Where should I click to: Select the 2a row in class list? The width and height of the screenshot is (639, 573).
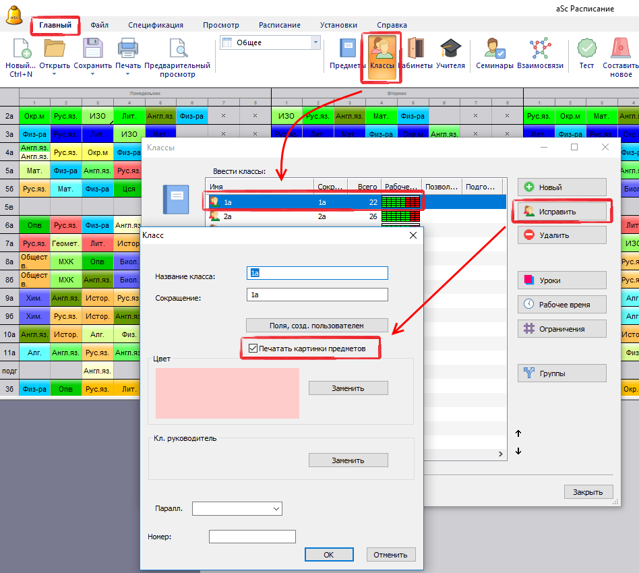coord(270,216)
